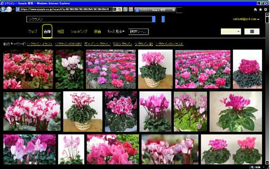The image size is (270, 169).
Task: Click the vertical scrollbar down arrow
Action: [x=267, y=162]
